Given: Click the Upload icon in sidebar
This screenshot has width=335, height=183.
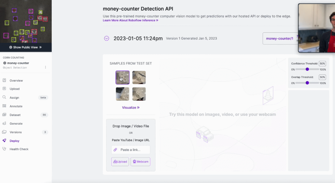Looking at the screenshot, I should pyautogui.click(x=4, y=88).
